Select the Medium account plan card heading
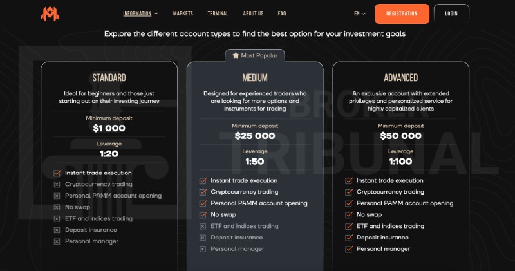Image resolution: width=515 pixels, height=271 pixels. pos(255,78)
